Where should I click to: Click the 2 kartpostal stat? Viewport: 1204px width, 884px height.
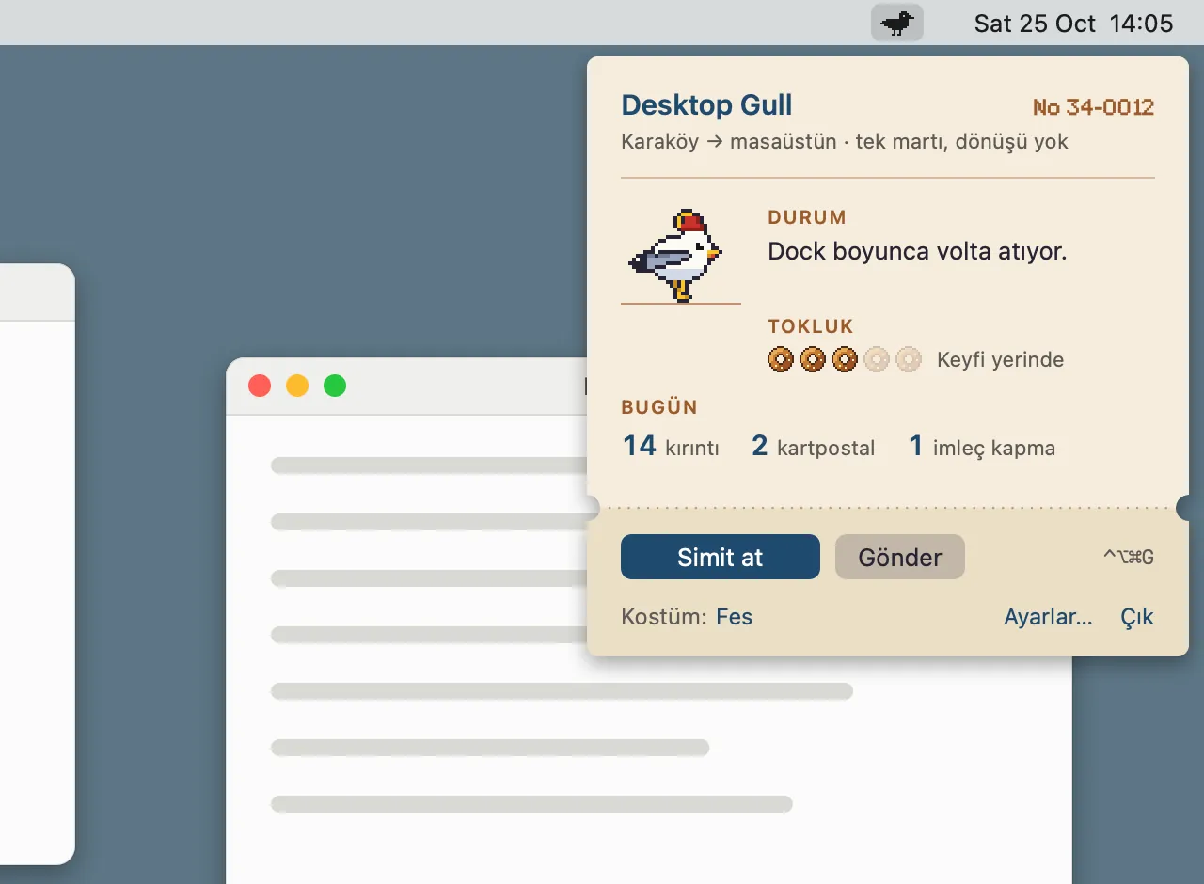[x=814, y=446]
